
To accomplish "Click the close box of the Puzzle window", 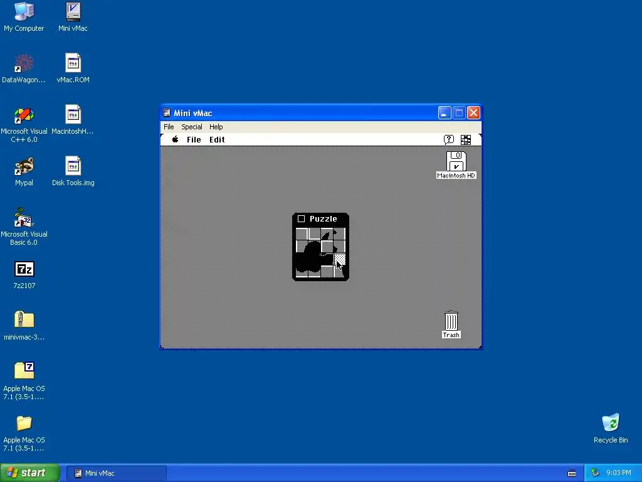I will (302, 219).
